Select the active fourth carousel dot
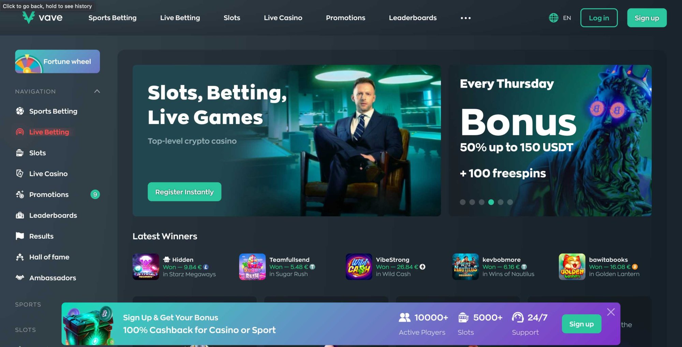This screenshot has width=682, height=347. tap(491, 202)
